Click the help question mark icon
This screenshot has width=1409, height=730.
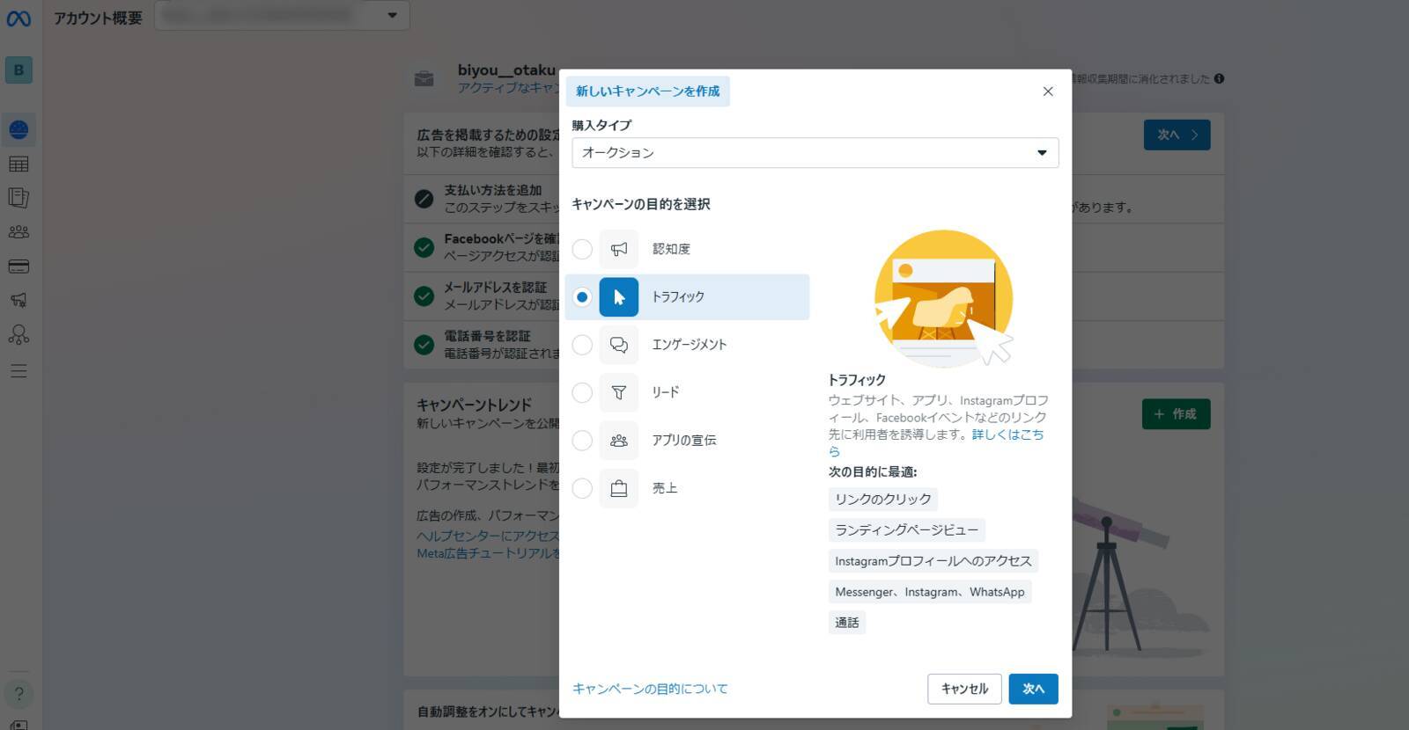[x=18, y=693]
